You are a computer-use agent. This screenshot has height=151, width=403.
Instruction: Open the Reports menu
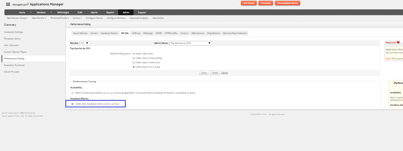[x=110, y=12]
